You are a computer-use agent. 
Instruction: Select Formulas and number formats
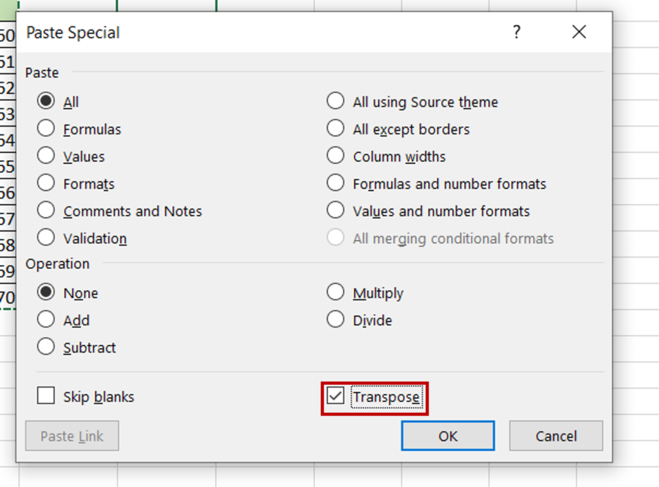[335, 183]
